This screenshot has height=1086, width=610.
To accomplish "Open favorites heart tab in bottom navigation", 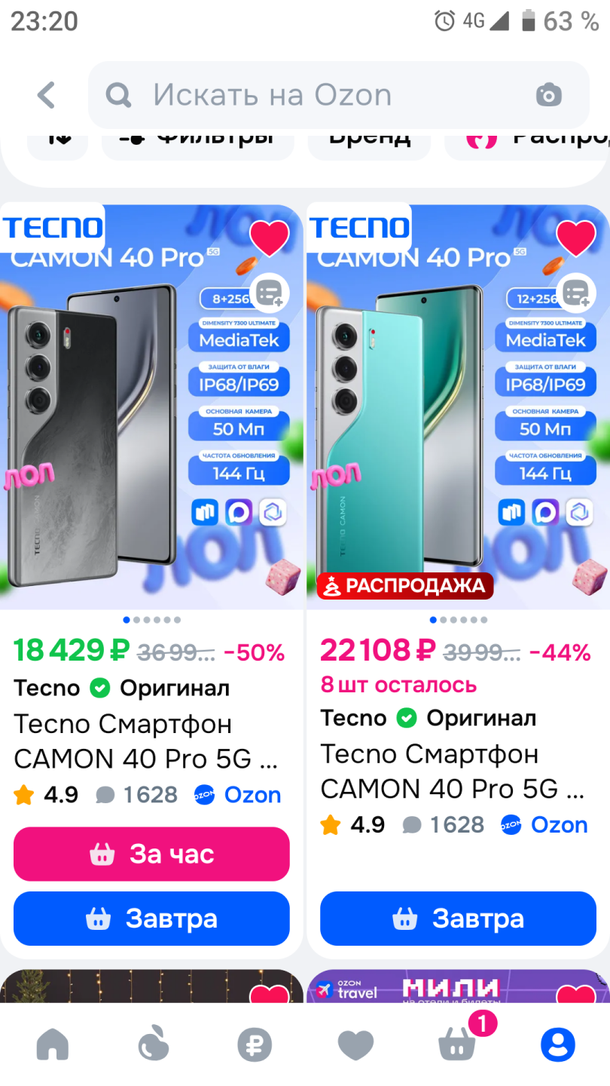I will point(355,1045).
